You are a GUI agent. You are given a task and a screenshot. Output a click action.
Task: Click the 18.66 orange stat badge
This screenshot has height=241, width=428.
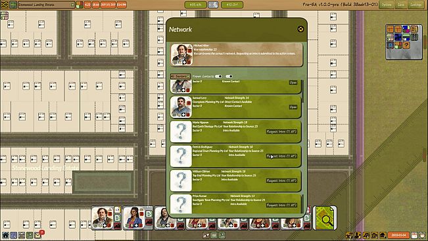[95, 5]
